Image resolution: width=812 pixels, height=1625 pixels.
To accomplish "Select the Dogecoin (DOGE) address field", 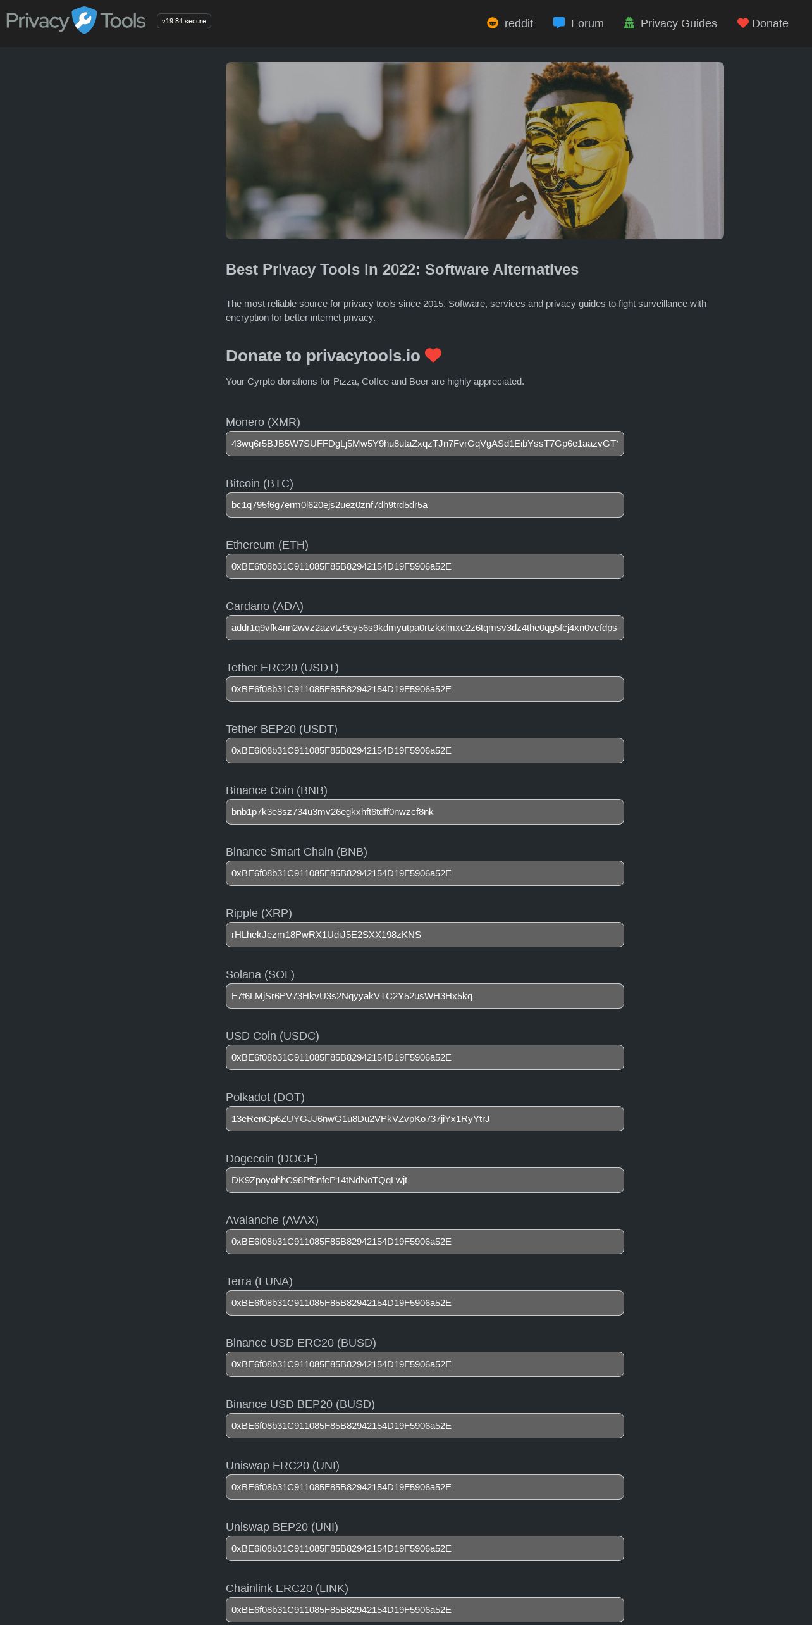I will [425, 1180].
